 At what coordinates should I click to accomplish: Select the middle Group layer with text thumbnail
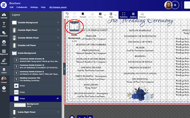coord(36,92)
